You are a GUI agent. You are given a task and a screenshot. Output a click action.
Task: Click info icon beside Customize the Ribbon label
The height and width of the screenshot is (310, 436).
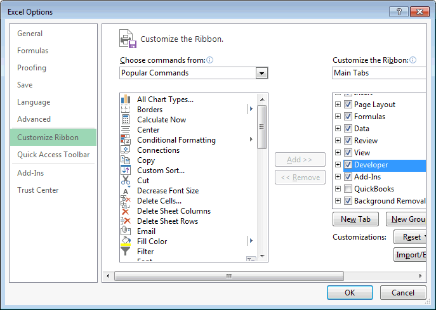coord(413,60)
